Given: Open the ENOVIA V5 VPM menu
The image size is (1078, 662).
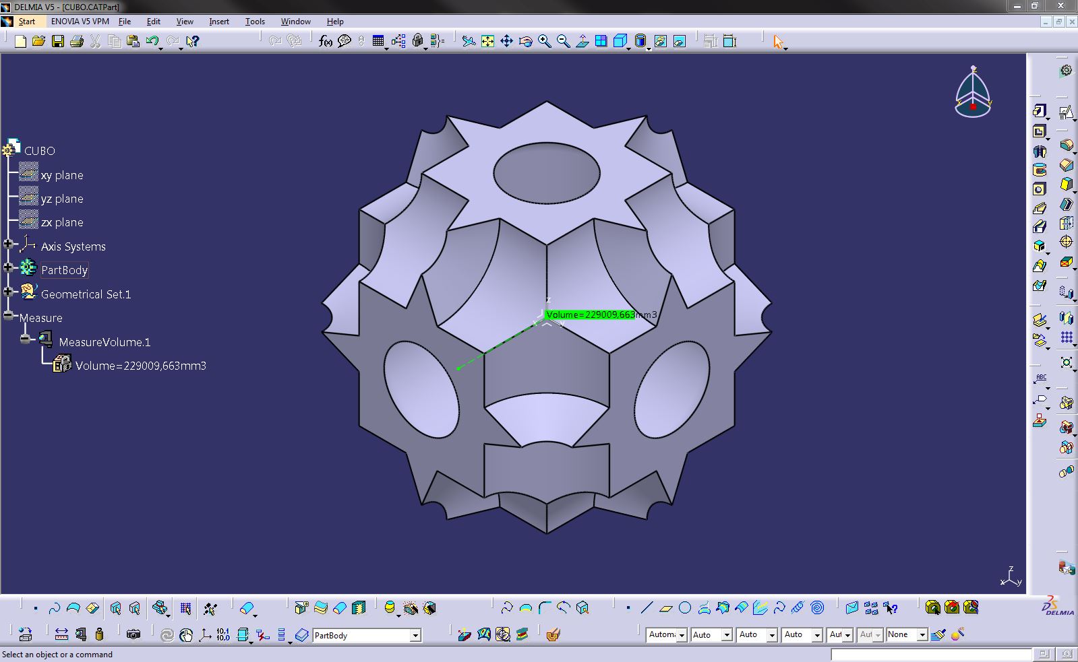Looking at the screenshot, I should pyautogui.click(x=80, y=22).
